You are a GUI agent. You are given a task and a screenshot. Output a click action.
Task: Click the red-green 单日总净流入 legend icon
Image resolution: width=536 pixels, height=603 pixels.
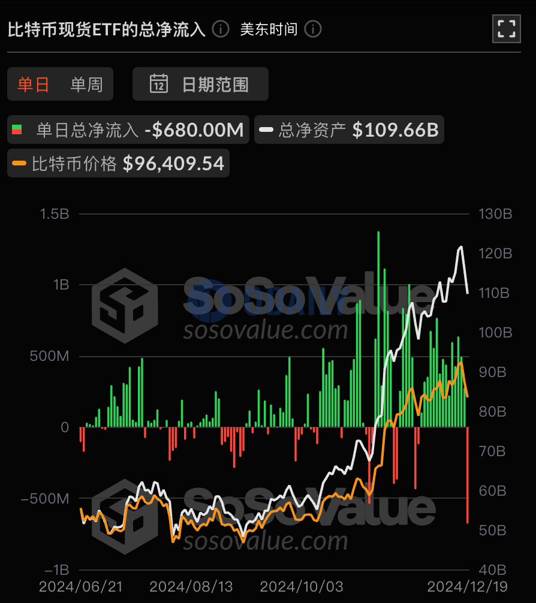(17, 130)
